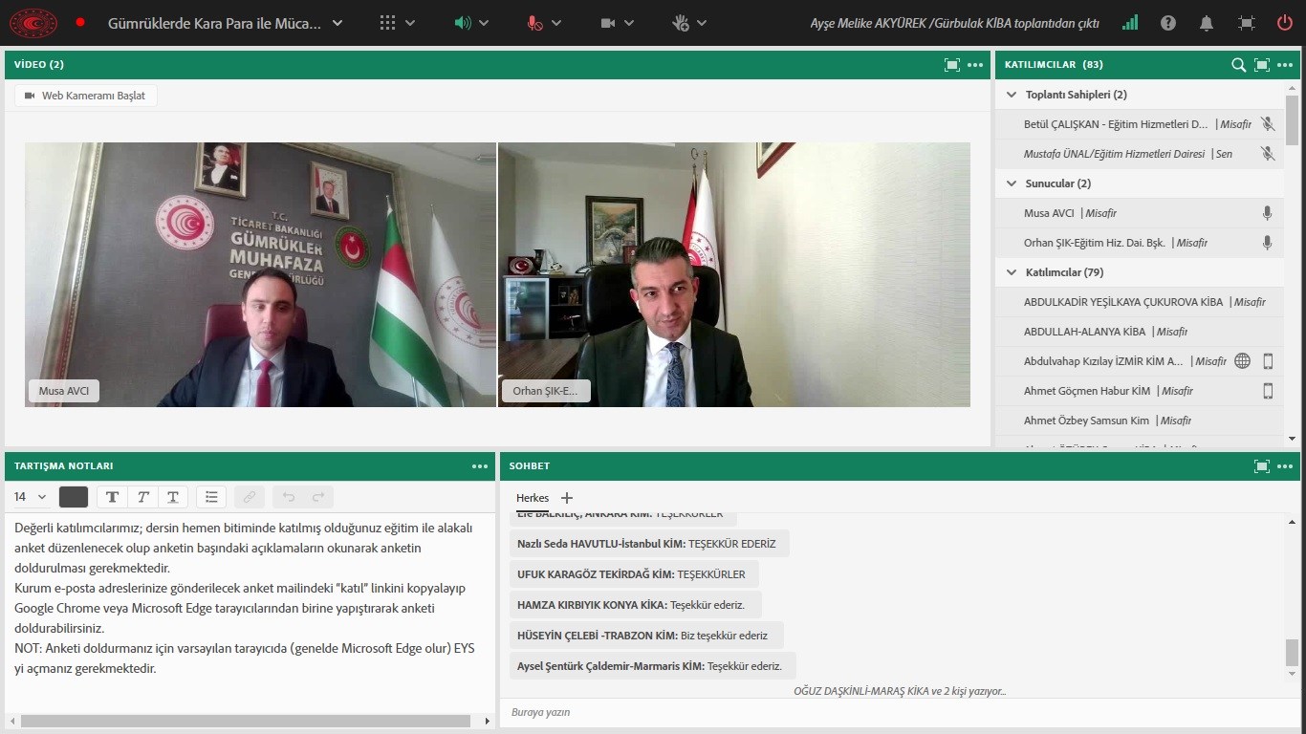This screenshot has width=1306, height=734.
Task: Click the chat input field Buraya yazın
Action: tap(889, 712)
